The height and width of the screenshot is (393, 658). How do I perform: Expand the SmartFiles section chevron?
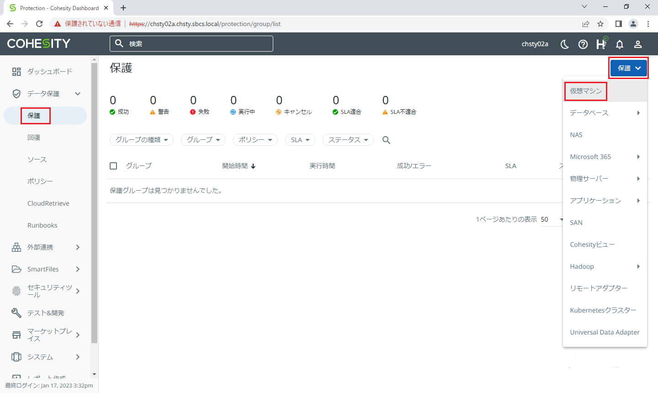[x=78, y=269]
